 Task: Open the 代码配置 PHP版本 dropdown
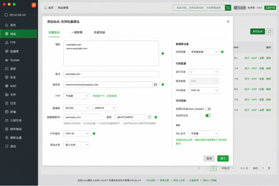(204, 90)
